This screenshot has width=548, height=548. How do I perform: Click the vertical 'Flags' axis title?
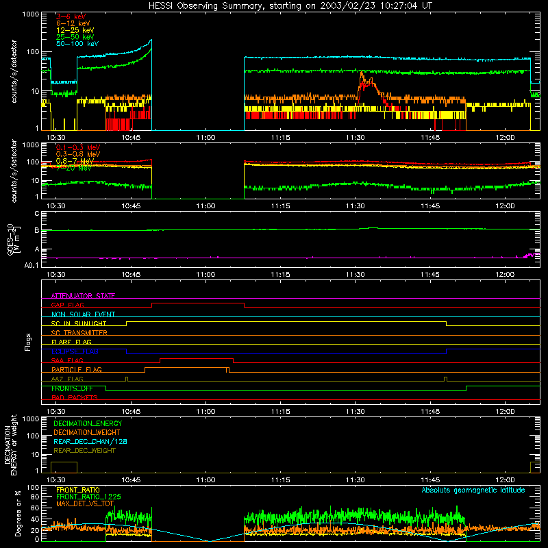(28, 342)
